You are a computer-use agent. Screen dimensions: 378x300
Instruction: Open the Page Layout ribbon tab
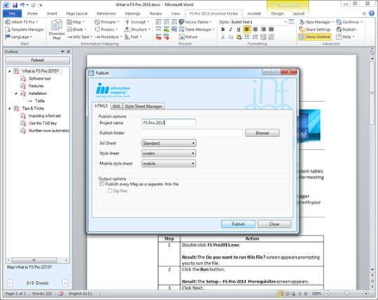[x=77, y=13]
